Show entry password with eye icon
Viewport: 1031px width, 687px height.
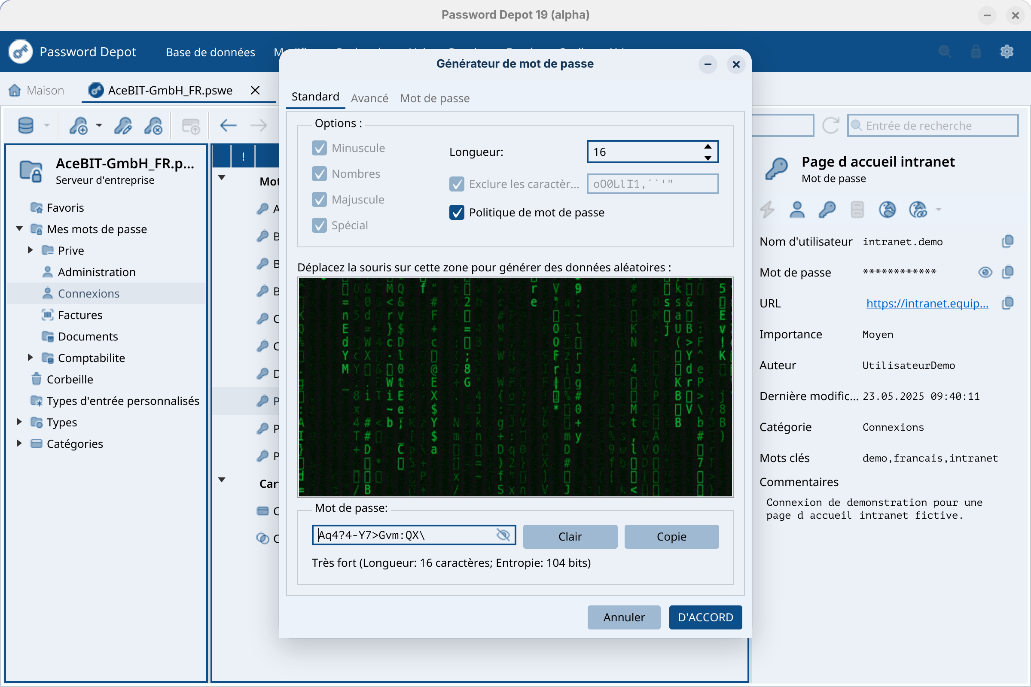(x=985, y=273)
